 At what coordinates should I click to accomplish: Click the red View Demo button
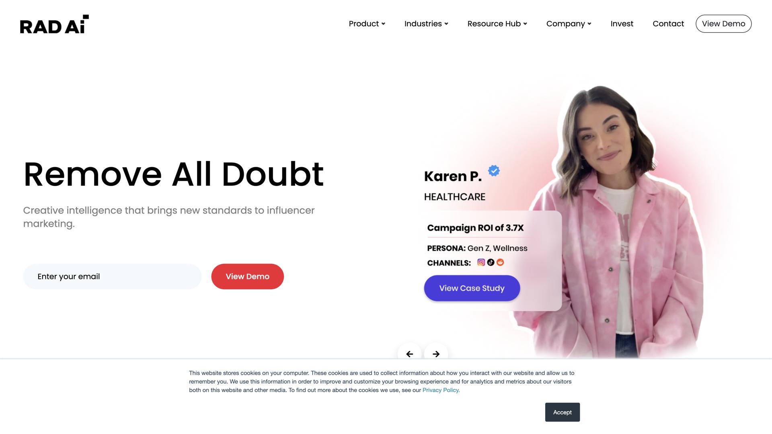[247, 276]
